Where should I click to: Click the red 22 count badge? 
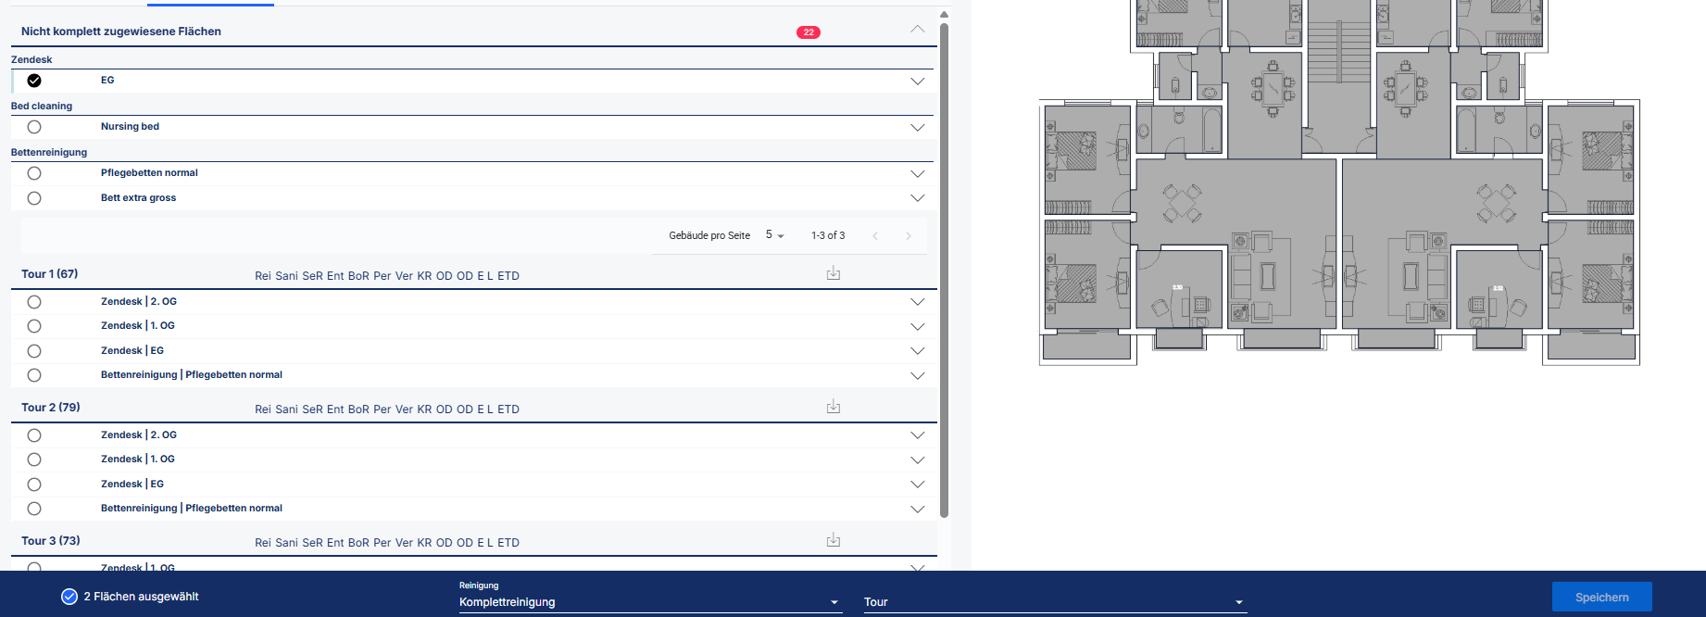(808, 32)
